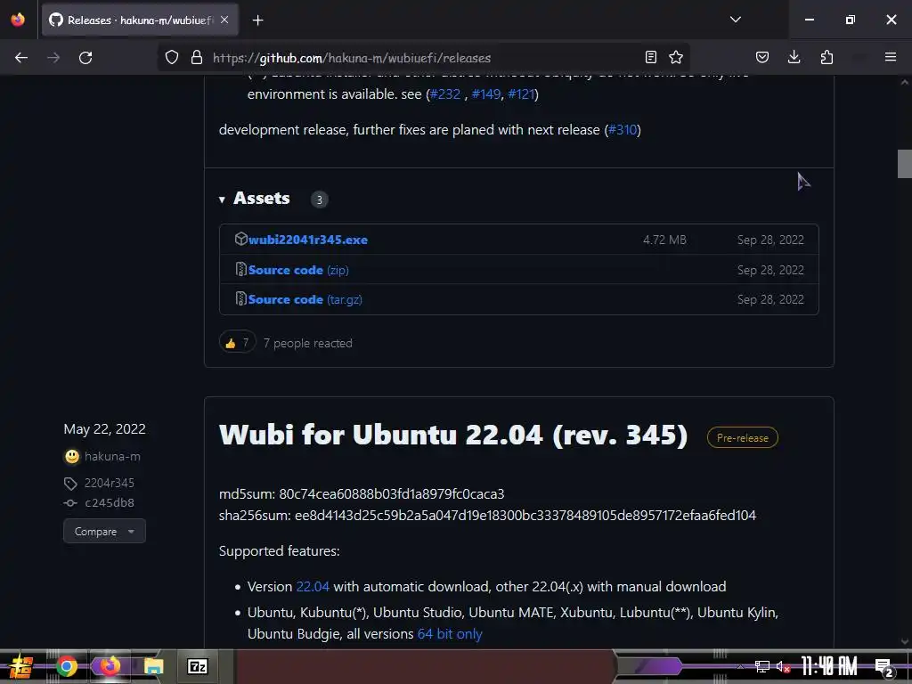
Task: Click the forward navigation arrow
Action: [x=53, y=58]
